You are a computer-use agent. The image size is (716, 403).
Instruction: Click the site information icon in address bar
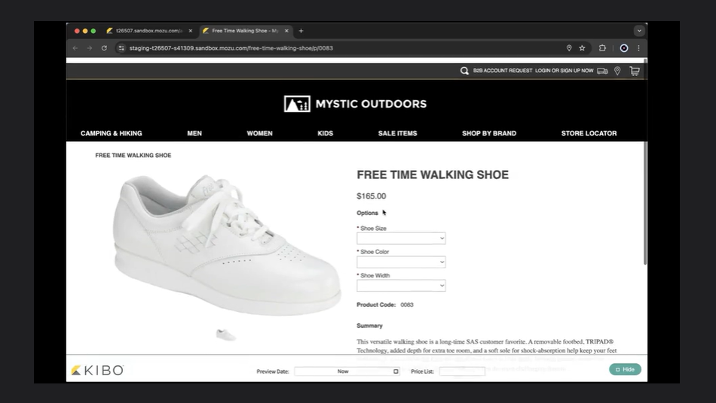(x=121, y=48)
